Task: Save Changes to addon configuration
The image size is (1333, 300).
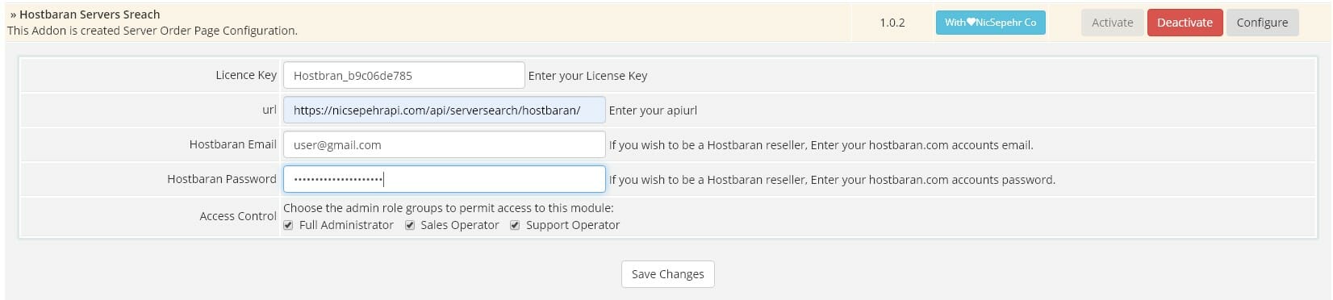Action: pyautogui.click(x=667, y=274)
